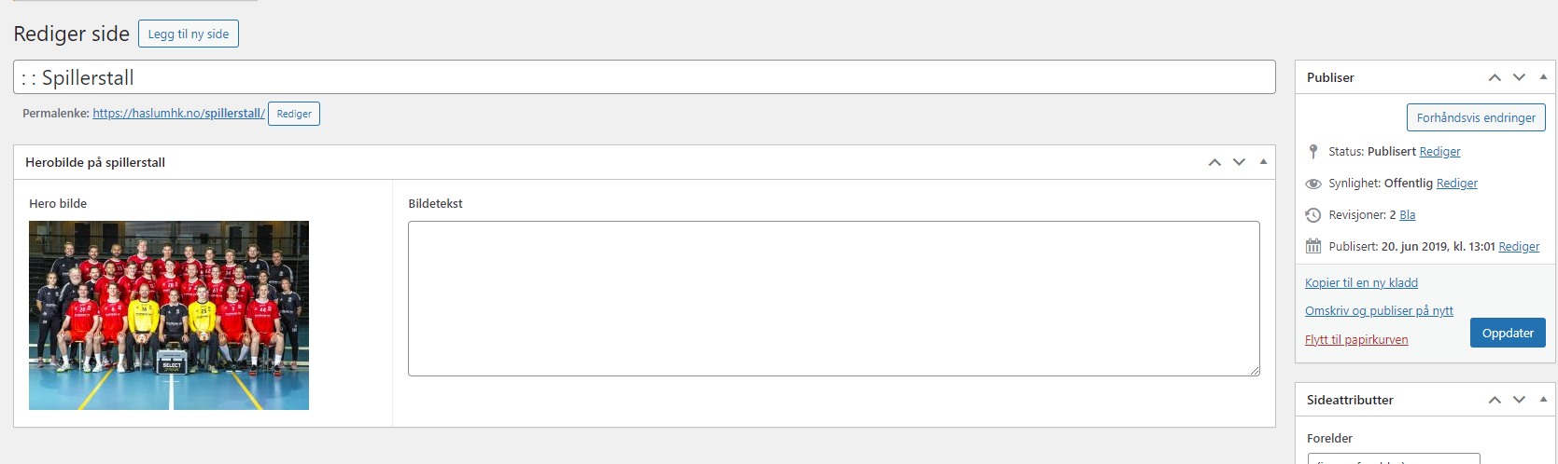This screenshot has height=464, width=1558.
Task: Move Publiser panel down
Action: 1519,77
